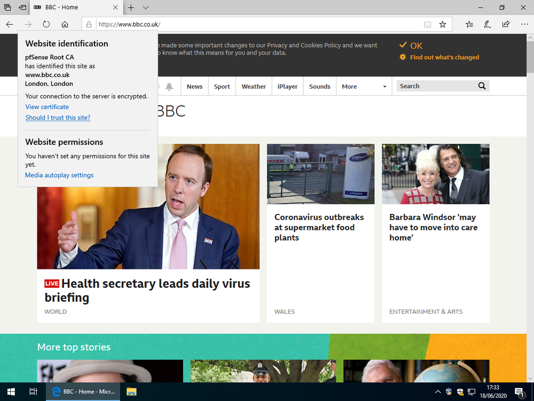534x401 pixels.
Task: Expand the More menu arrow
Action: (x=384, y=87)
